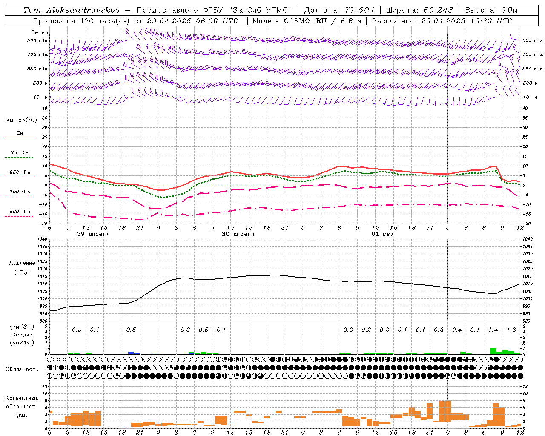The image size is (545, 436).
Task: Click the dashed line sample under 'Td 2м' legend
Action: 20,158
